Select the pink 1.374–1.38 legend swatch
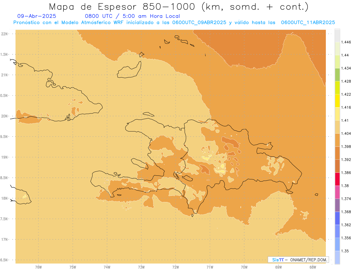 337,192
